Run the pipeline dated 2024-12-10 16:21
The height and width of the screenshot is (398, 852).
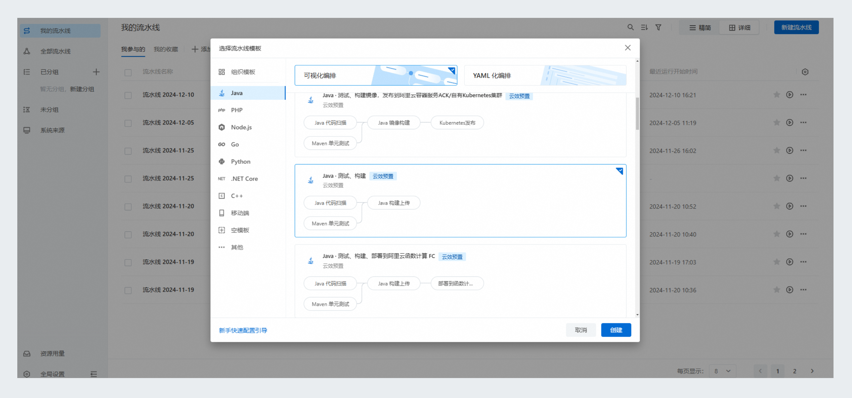[789, 95]
